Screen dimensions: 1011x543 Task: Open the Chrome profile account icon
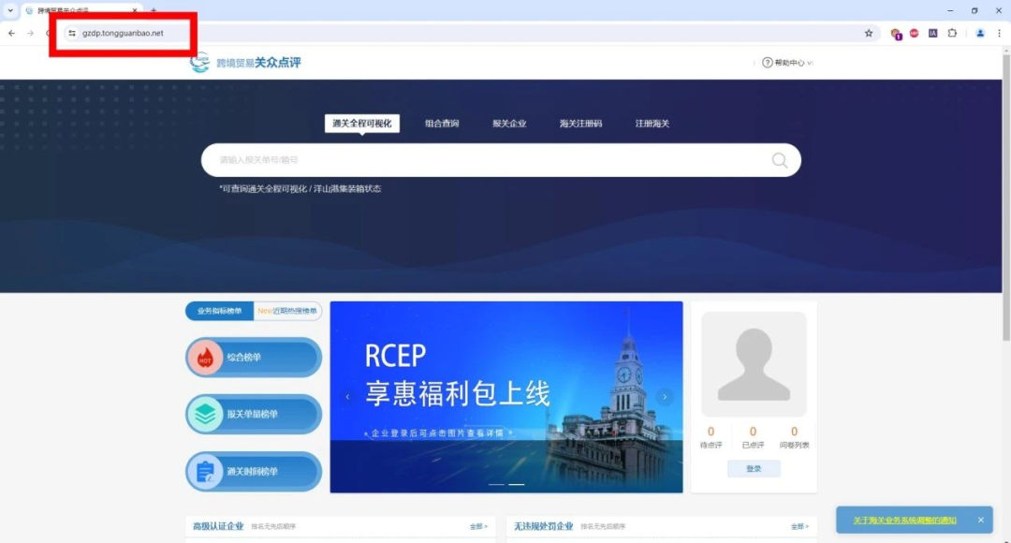point(980,33)
